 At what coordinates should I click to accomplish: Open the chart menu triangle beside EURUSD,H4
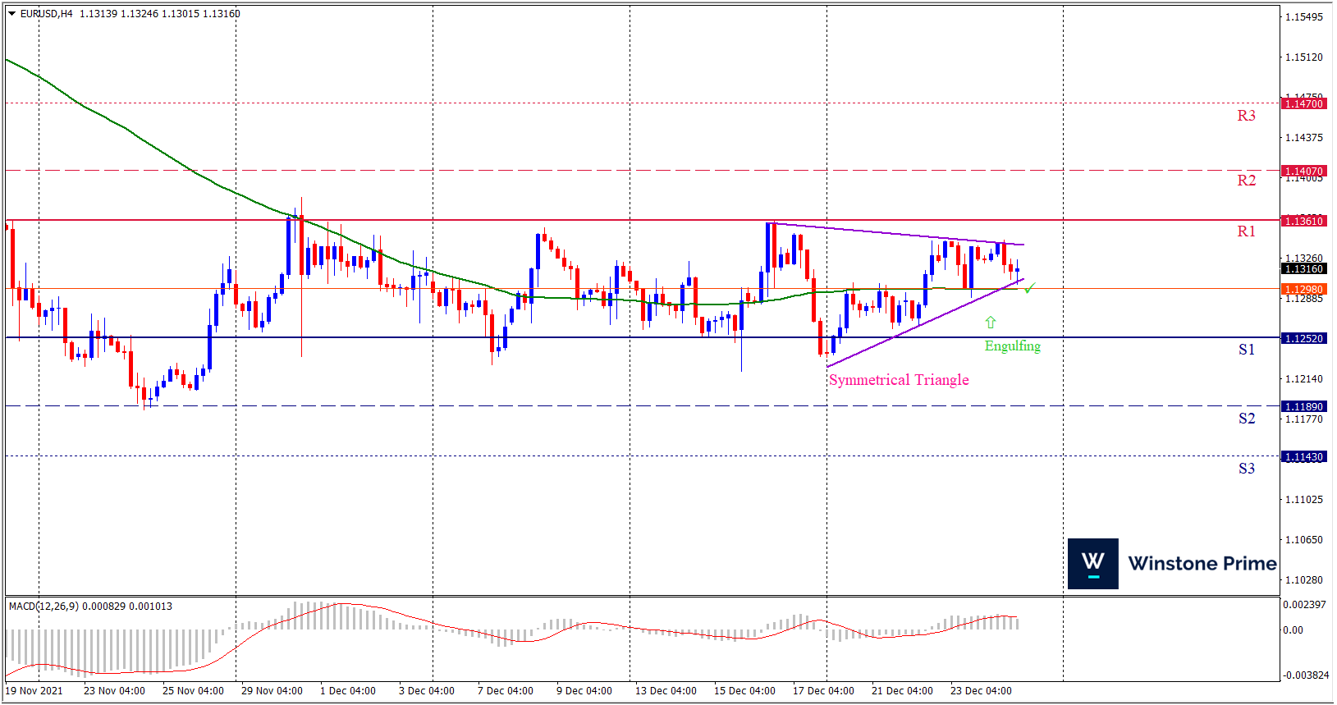coord(12,14)
